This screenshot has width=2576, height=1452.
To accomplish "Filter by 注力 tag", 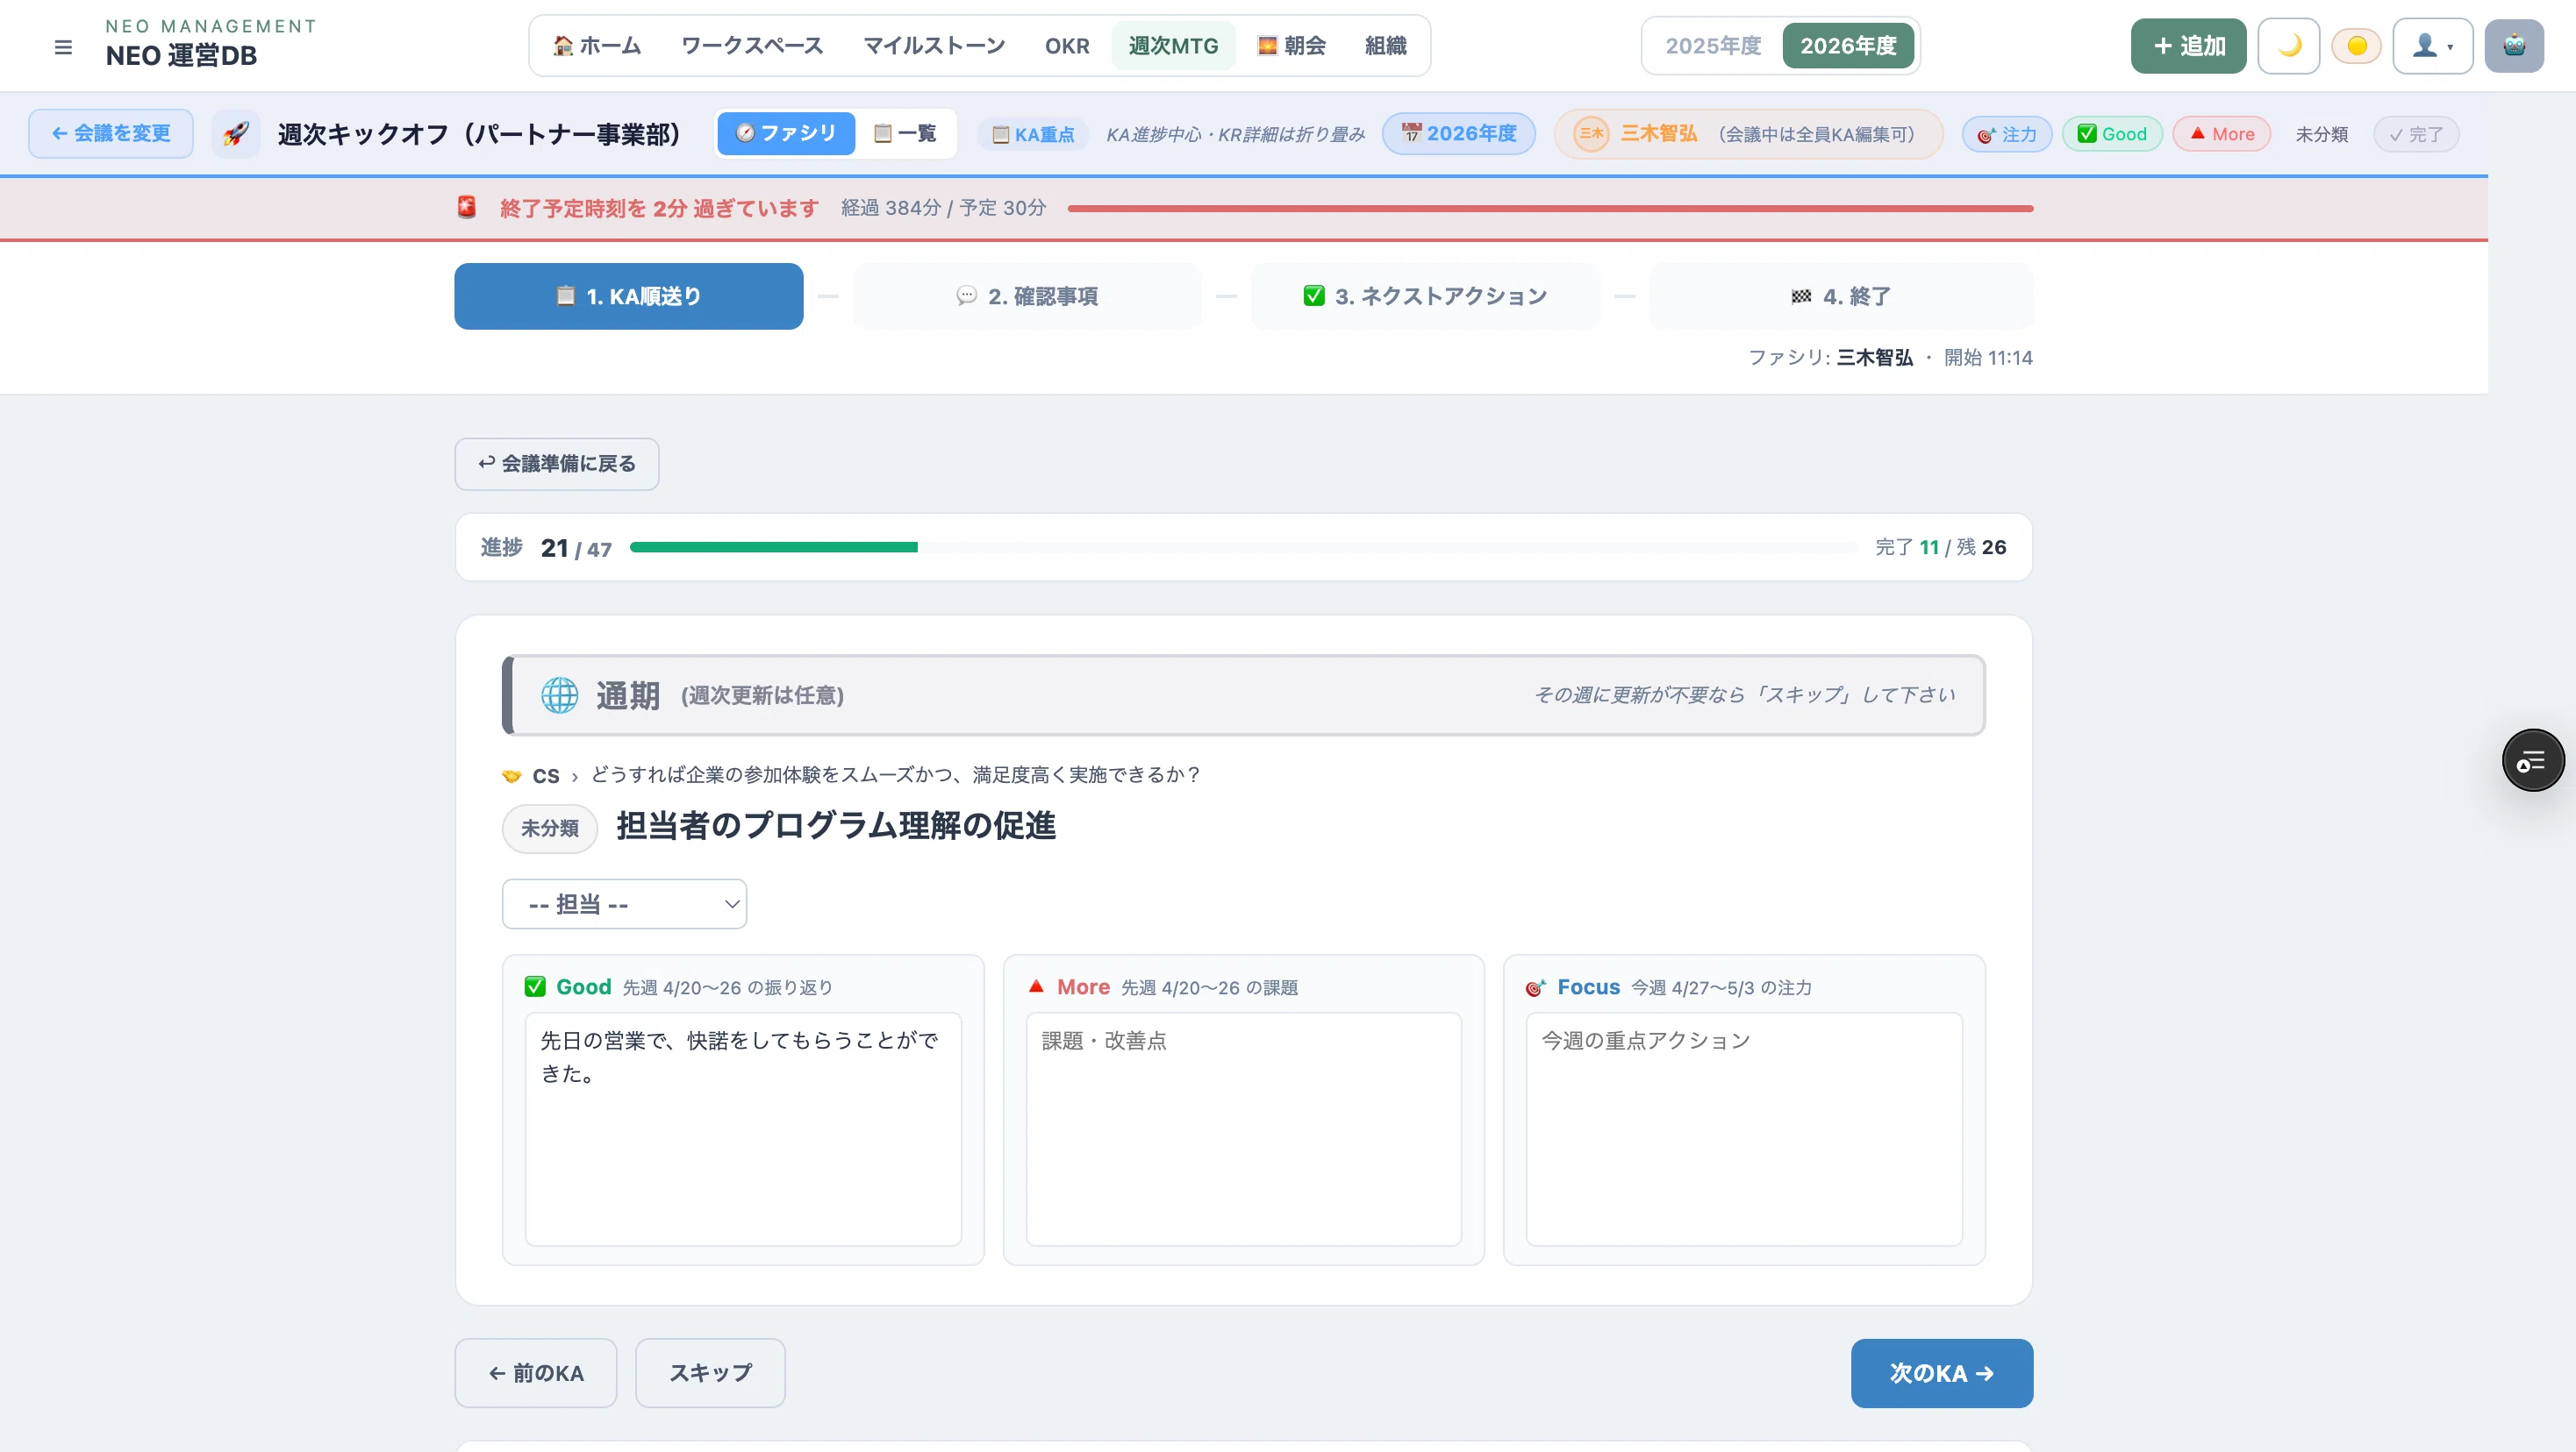I will click(x=2006, y=134).
